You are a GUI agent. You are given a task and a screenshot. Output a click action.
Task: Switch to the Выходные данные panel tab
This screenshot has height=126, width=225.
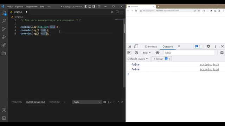pos(36,102)
